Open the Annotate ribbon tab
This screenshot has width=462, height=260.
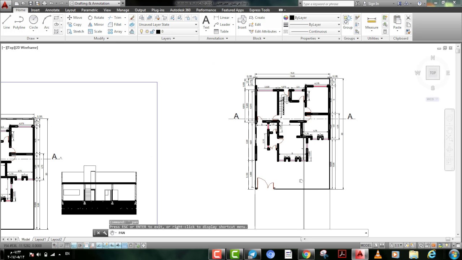point(52,10)
